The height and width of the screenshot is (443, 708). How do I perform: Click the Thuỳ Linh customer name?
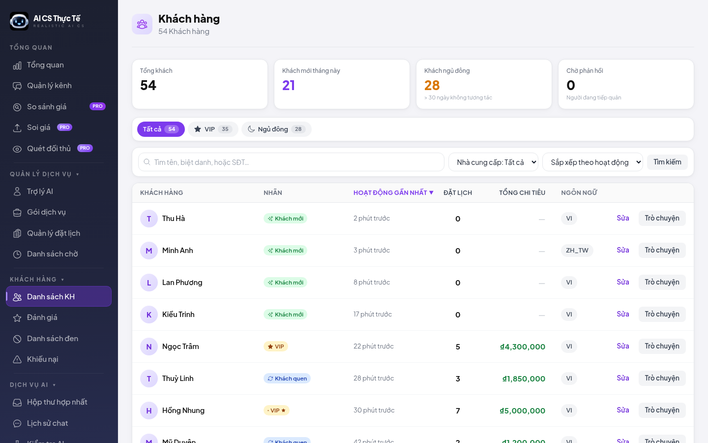(178, 379)
